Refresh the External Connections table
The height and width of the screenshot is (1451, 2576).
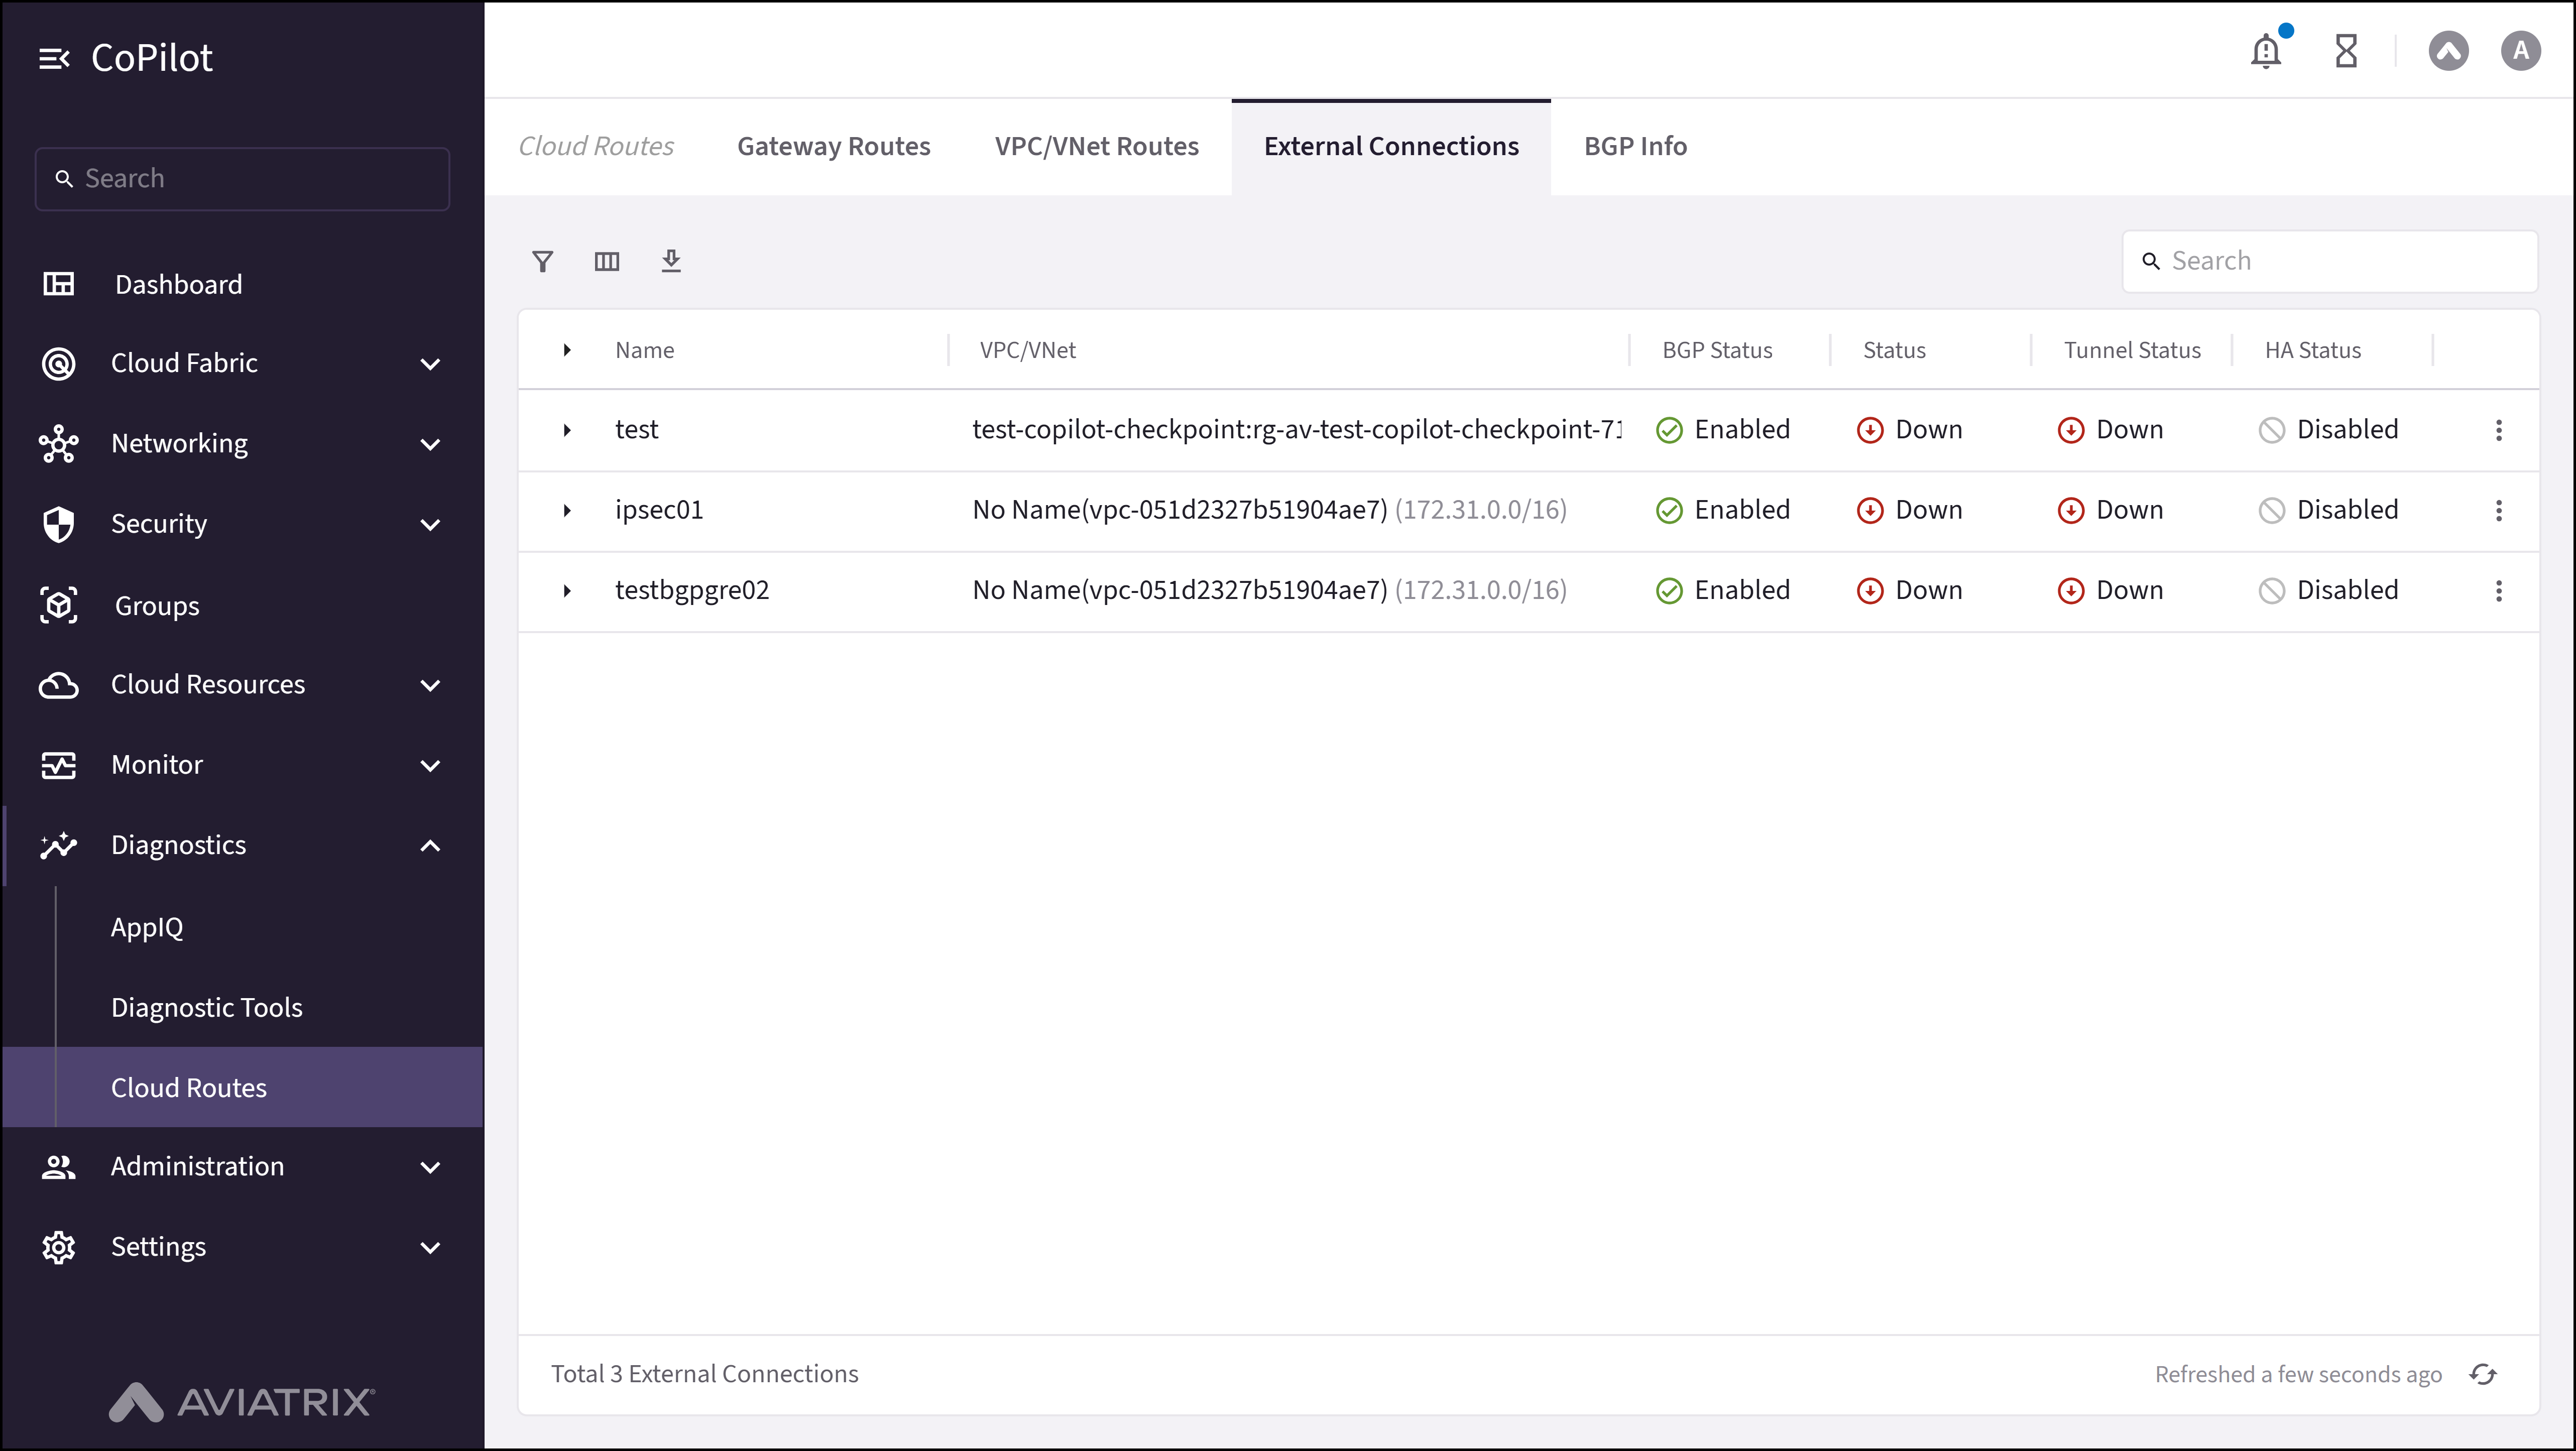pyautogui.click(x=2484, y=1373)
